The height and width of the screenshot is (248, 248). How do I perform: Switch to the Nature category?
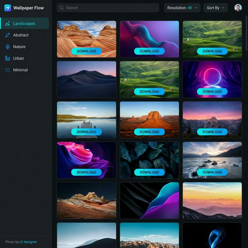click(25, 46)
